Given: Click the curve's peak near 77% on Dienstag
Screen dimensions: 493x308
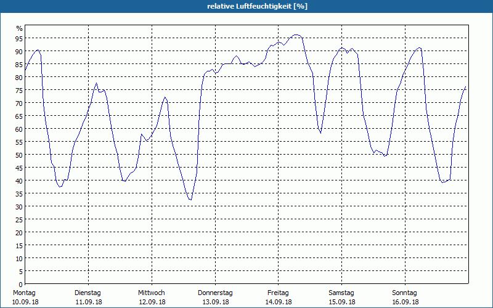Looking at the screenshot, I should click(97, 83).
